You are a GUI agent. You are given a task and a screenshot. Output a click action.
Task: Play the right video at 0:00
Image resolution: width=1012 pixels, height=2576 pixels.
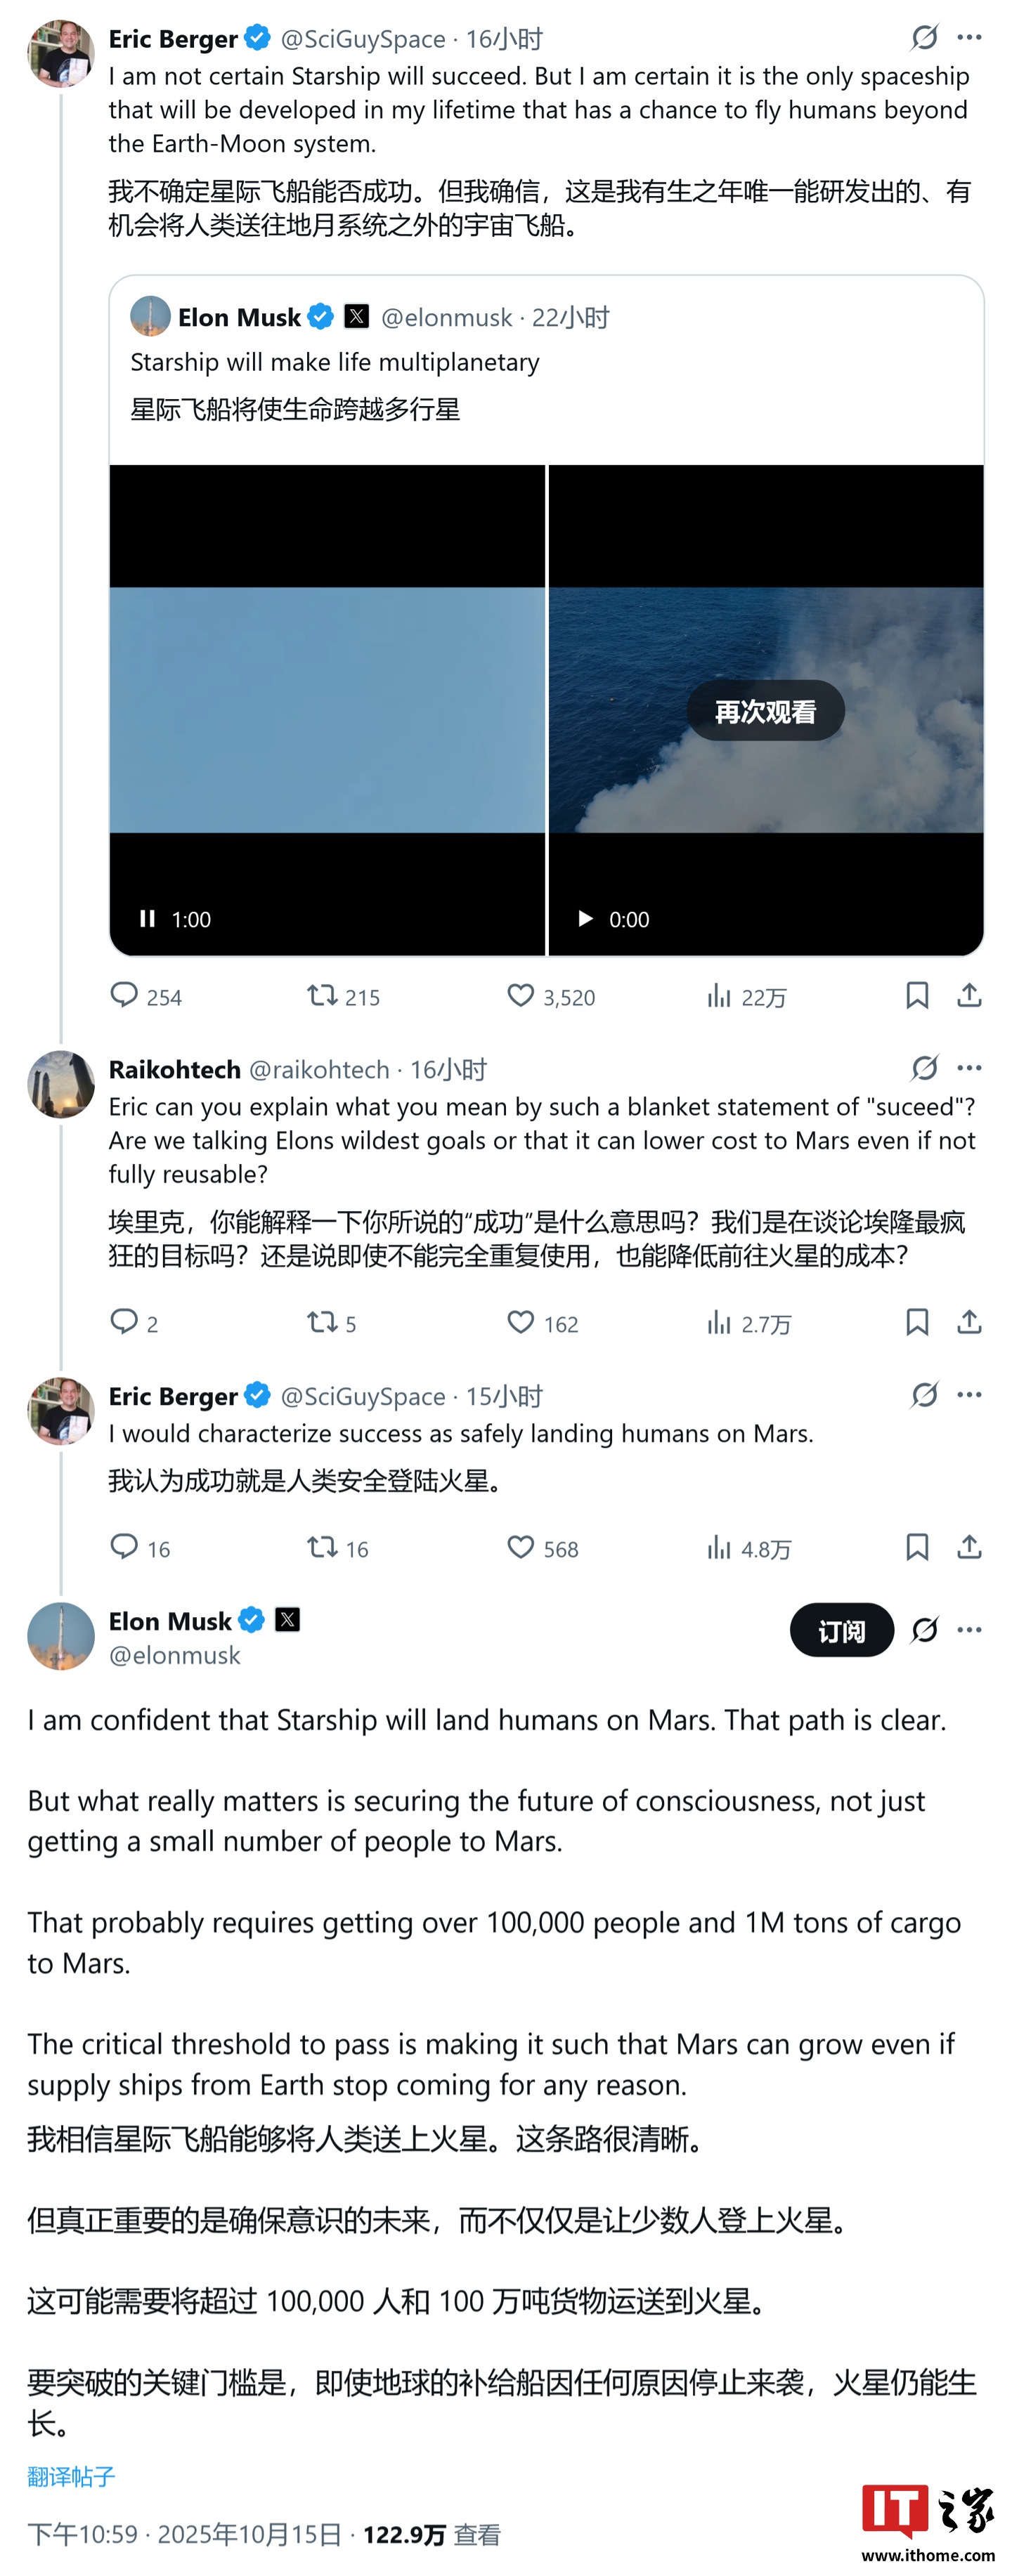(586, 918)
